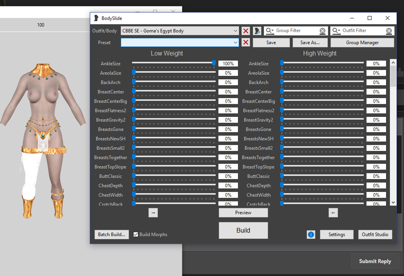
Task: Click the High Weight ChestWidth slider
Action: pos(322,195)
